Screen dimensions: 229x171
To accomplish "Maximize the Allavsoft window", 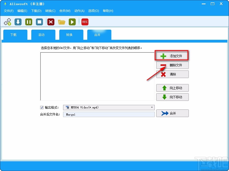I will pyautogui.click(x=212, y=4).
